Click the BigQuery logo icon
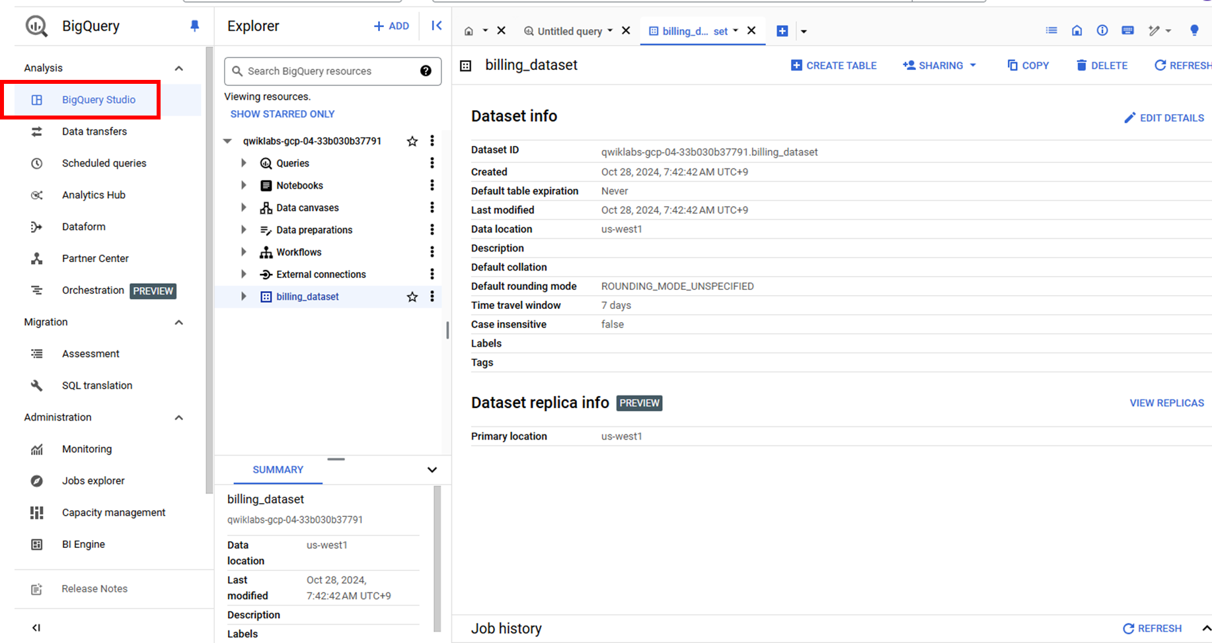1212x643 pixels. (36, 26)
